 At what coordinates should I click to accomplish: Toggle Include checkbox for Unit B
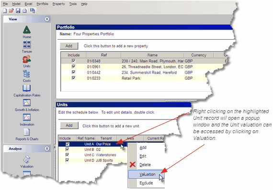[x=67, y=149]
